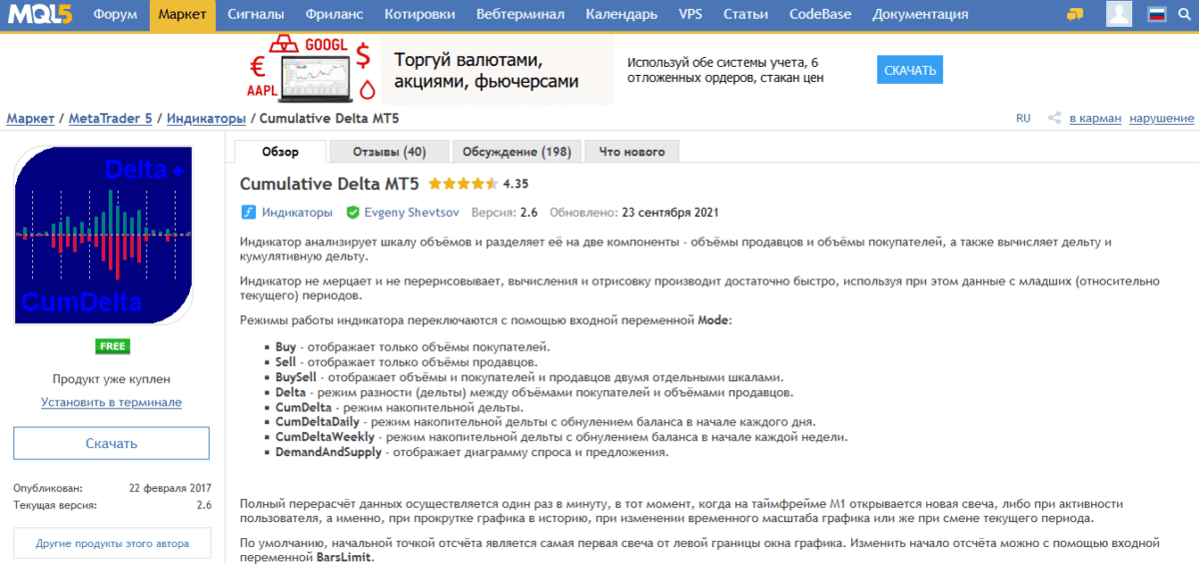Click the blue Indicators category icon
The height and width of the screenshot is (564, 1199).
249,213
